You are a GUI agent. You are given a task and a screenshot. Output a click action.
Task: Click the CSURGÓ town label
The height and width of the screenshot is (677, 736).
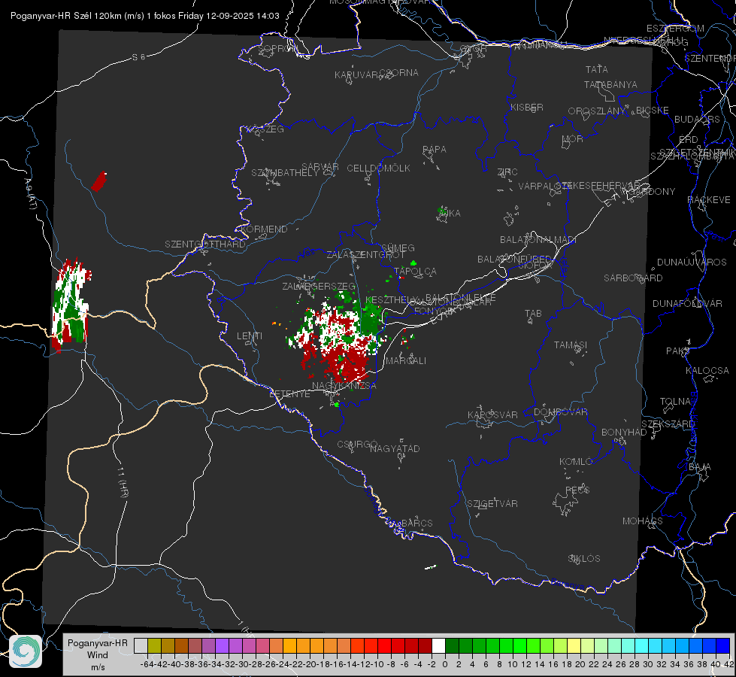point(357,445)
